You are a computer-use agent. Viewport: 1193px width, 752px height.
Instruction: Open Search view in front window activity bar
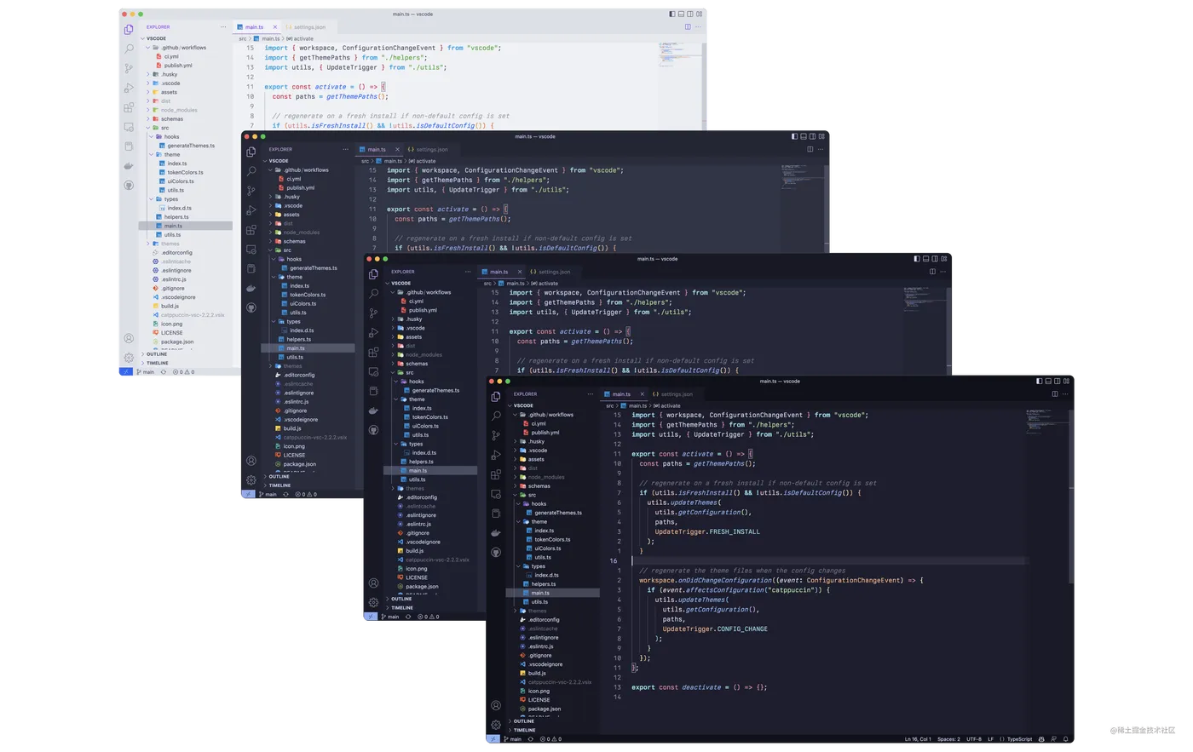pyautogui.click(x=496, y=416)
